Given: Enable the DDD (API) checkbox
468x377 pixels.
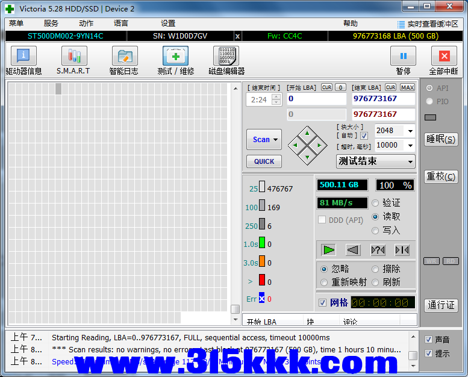Looking at the screenshot, I should point(322,220).
